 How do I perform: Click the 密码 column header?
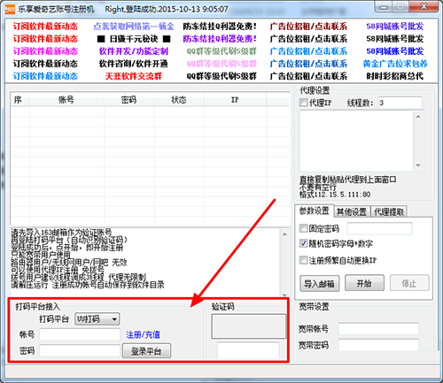[x=128, y=100]
